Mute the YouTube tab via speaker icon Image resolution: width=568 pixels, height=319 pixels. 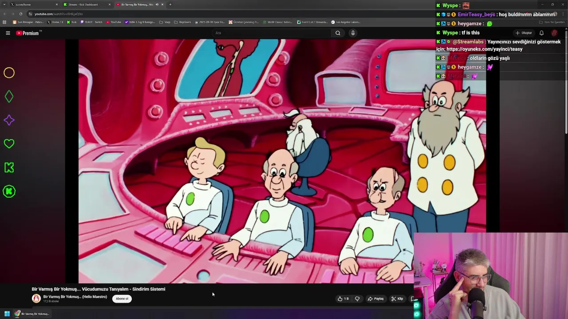[x=157, y=4]
